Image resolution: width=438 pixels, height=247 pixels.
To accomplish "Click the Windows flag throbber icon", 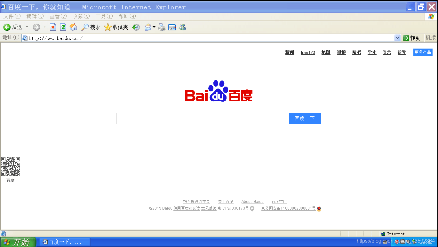I will [x=431, y=17].
